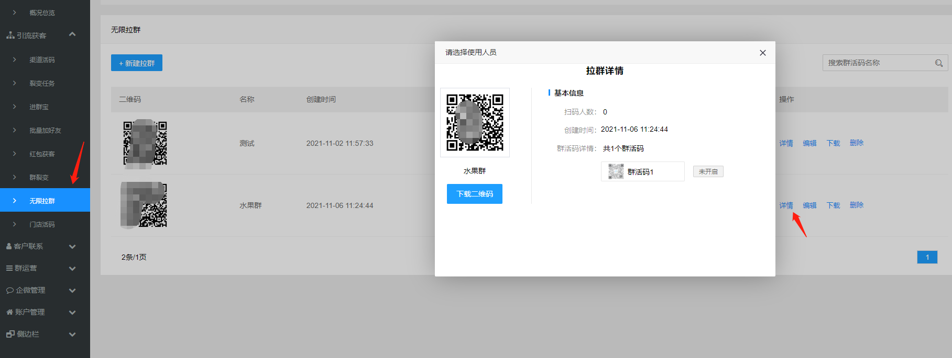Click 删除 for the 测试 row
Screen dimensions: 952x358
[857, 143]
